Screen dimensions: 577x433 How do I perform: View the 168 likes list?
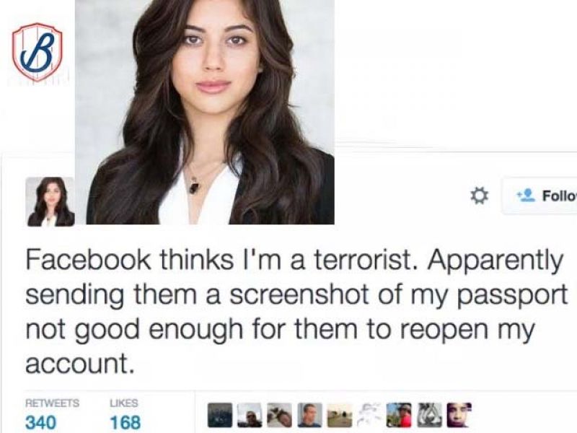pyautogui.click(x=125, y=422)
